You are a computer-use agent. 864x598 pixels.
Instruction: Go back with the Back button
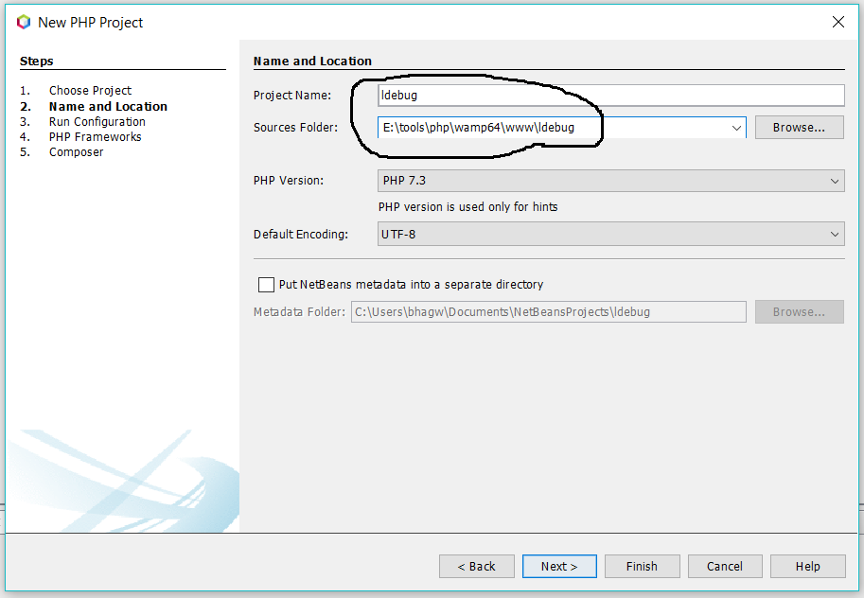[x=477, y=566]
